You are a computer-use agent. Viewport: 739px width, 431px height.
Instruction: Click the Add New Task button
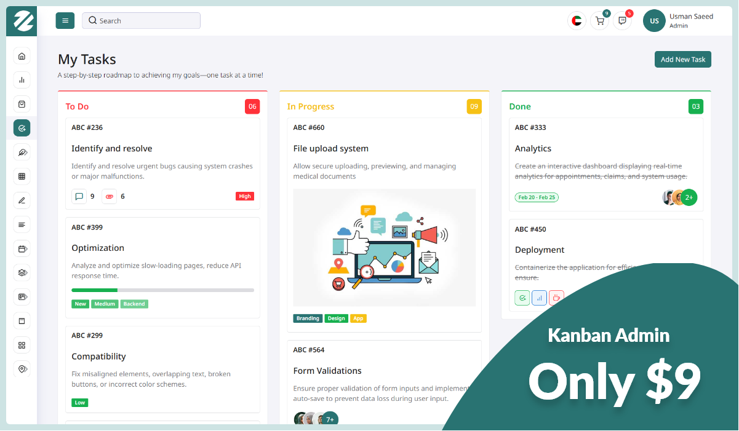(x=682, y=59)
